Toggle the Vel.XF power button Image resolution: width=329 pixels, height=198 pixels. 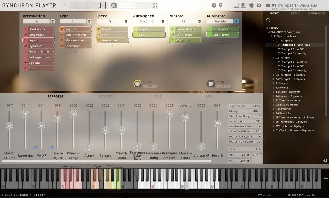click(35, 147)
